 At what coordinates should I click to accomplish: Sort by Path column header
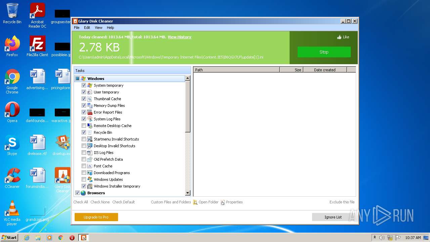click(236, 70)
